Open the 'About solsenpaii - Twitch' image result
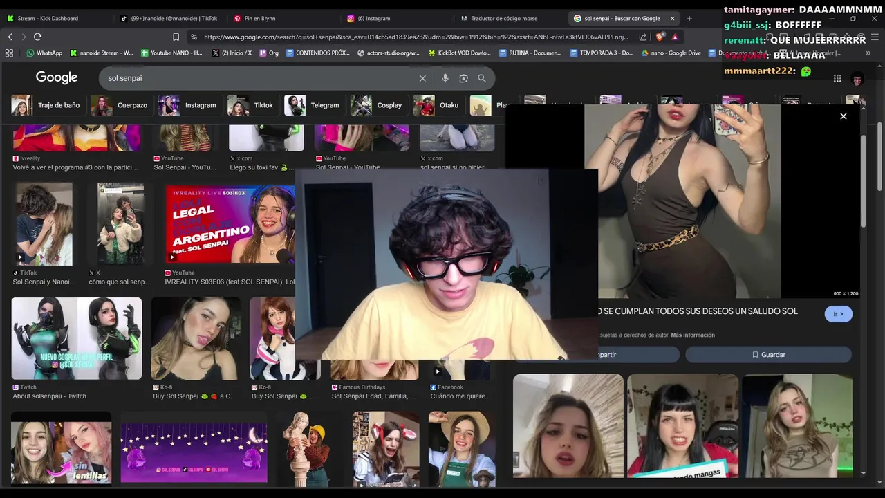Image resolution: width=885 pixels, height=498 pixels. (77, 339)
